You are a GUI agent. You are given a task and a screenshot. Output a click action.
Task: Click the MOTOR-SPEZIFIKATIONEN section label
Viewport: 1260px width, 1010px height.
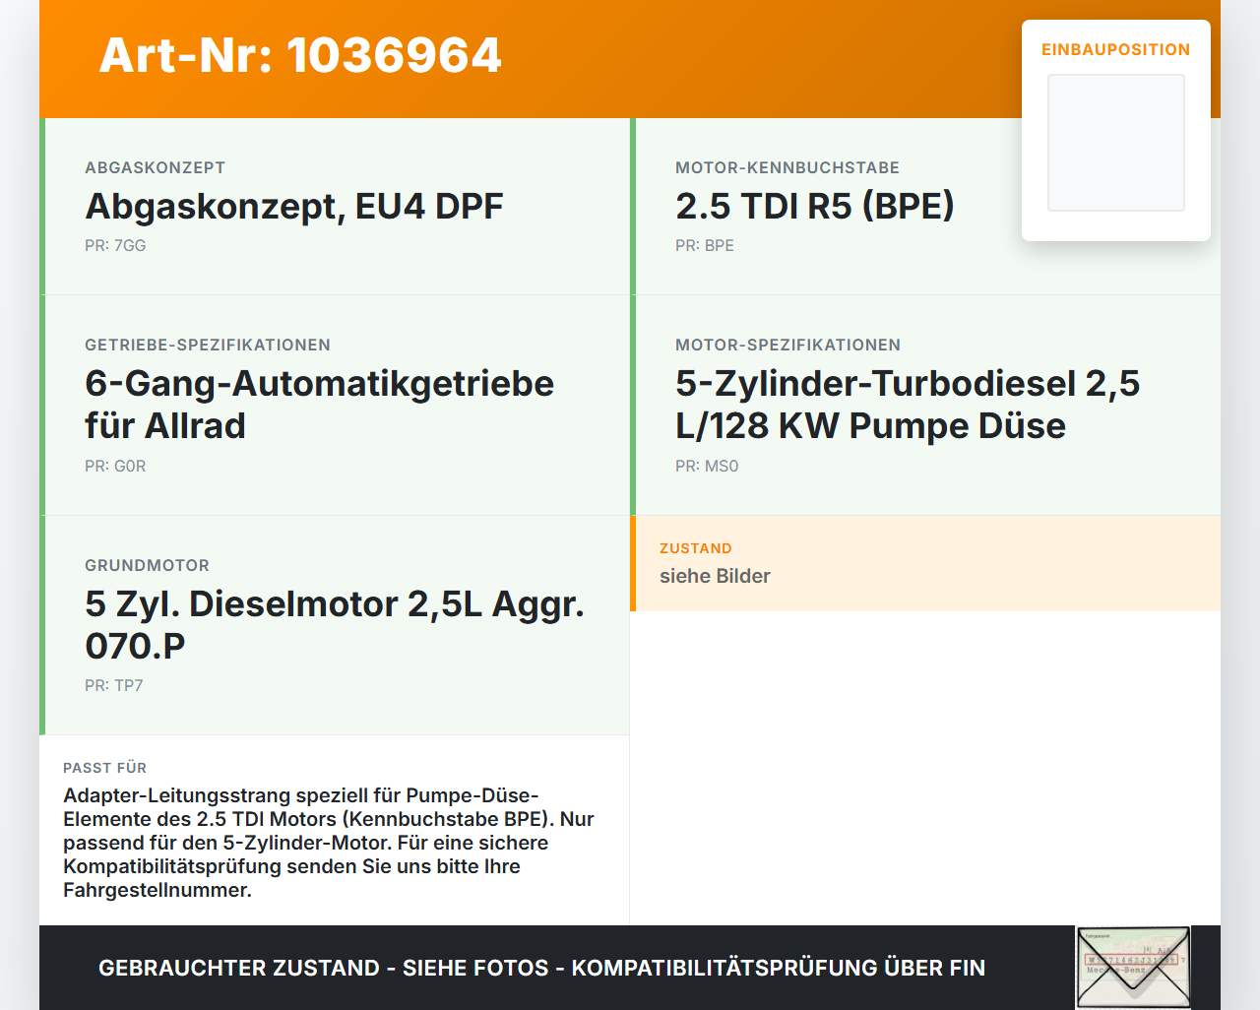point(788,345)
